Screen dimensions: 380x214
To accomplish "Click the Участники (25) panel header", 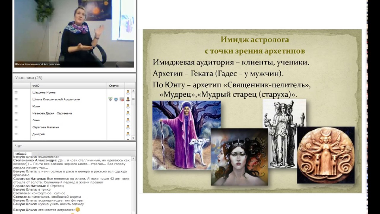I will (74, 78).
